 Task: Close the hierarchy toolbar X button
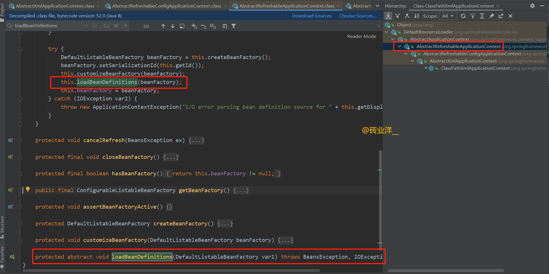[x=510, y=16]
